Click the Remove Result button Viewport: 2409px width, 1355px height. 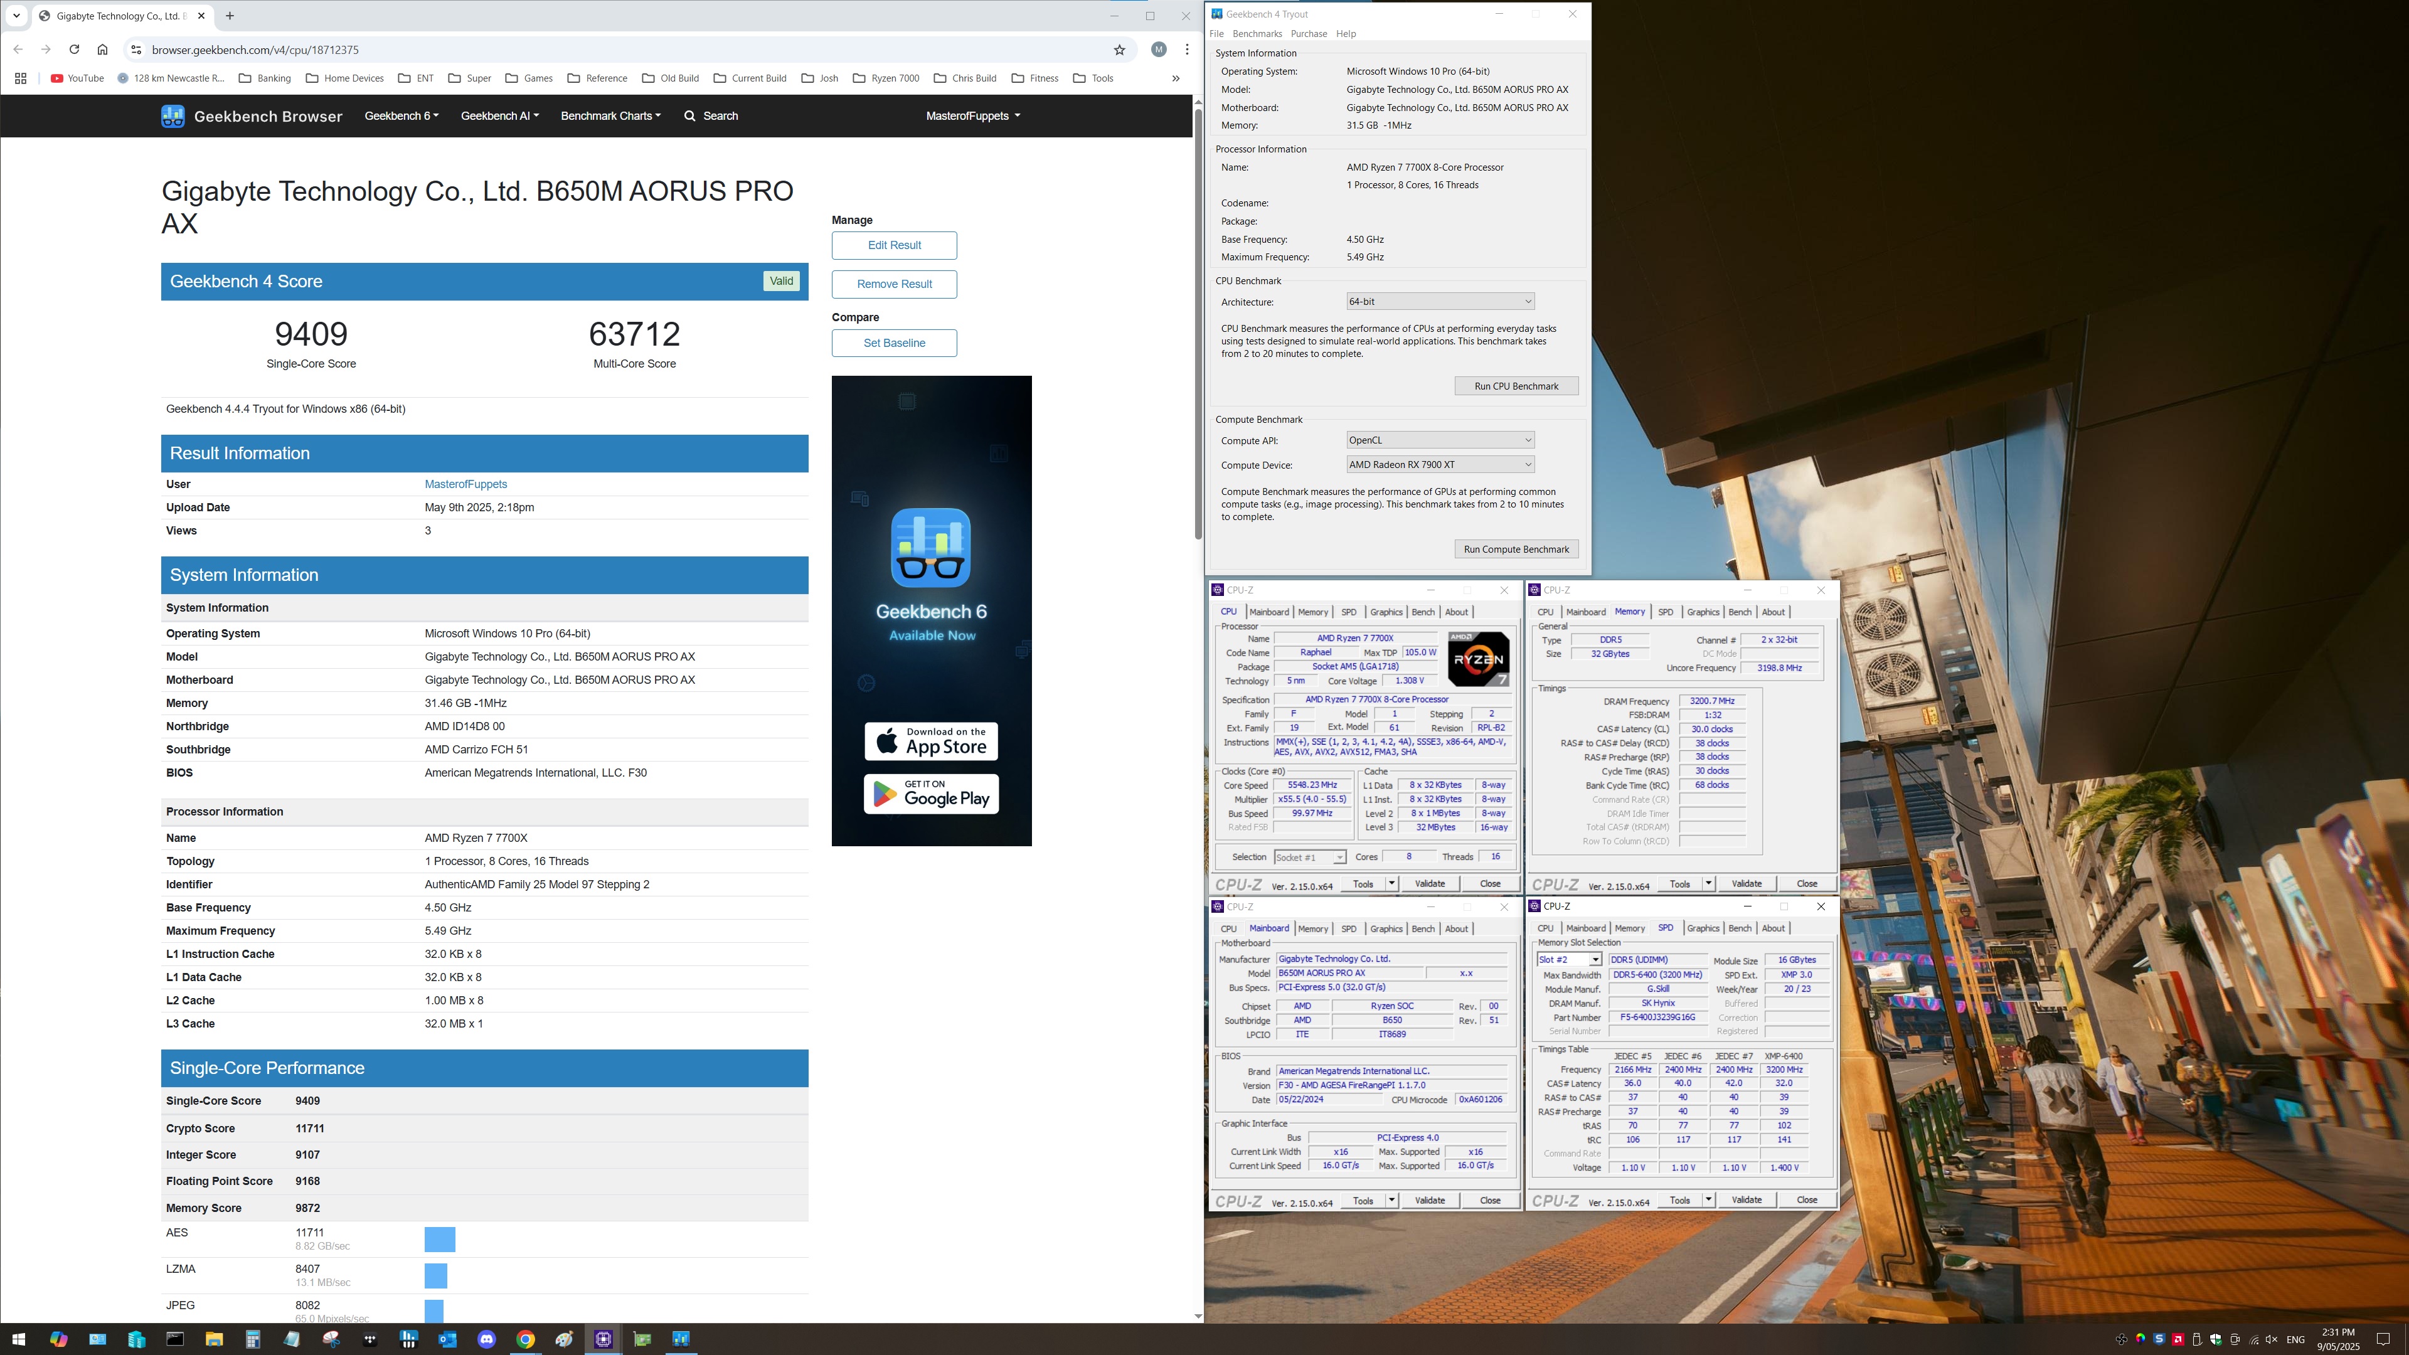coord(894,284)
